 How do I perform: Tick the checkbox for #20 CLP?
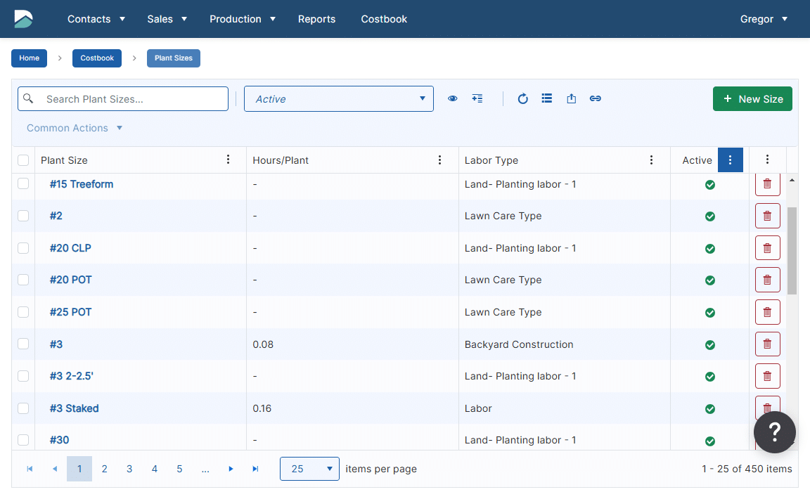tap(23, 248)
